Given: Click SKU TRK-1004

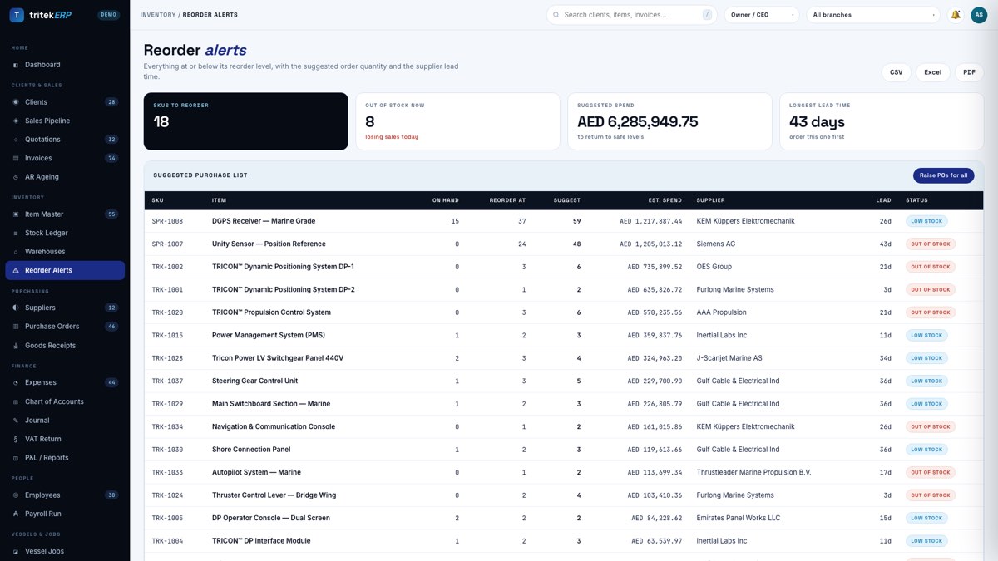Looking at the screenshot, I should click(167, 541).
